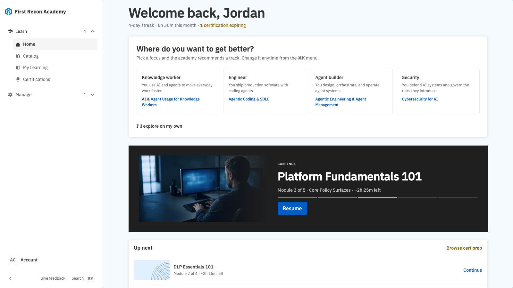Click the Learn badge count 4
The width and height of the screenshot is (513, 288).
85,31
